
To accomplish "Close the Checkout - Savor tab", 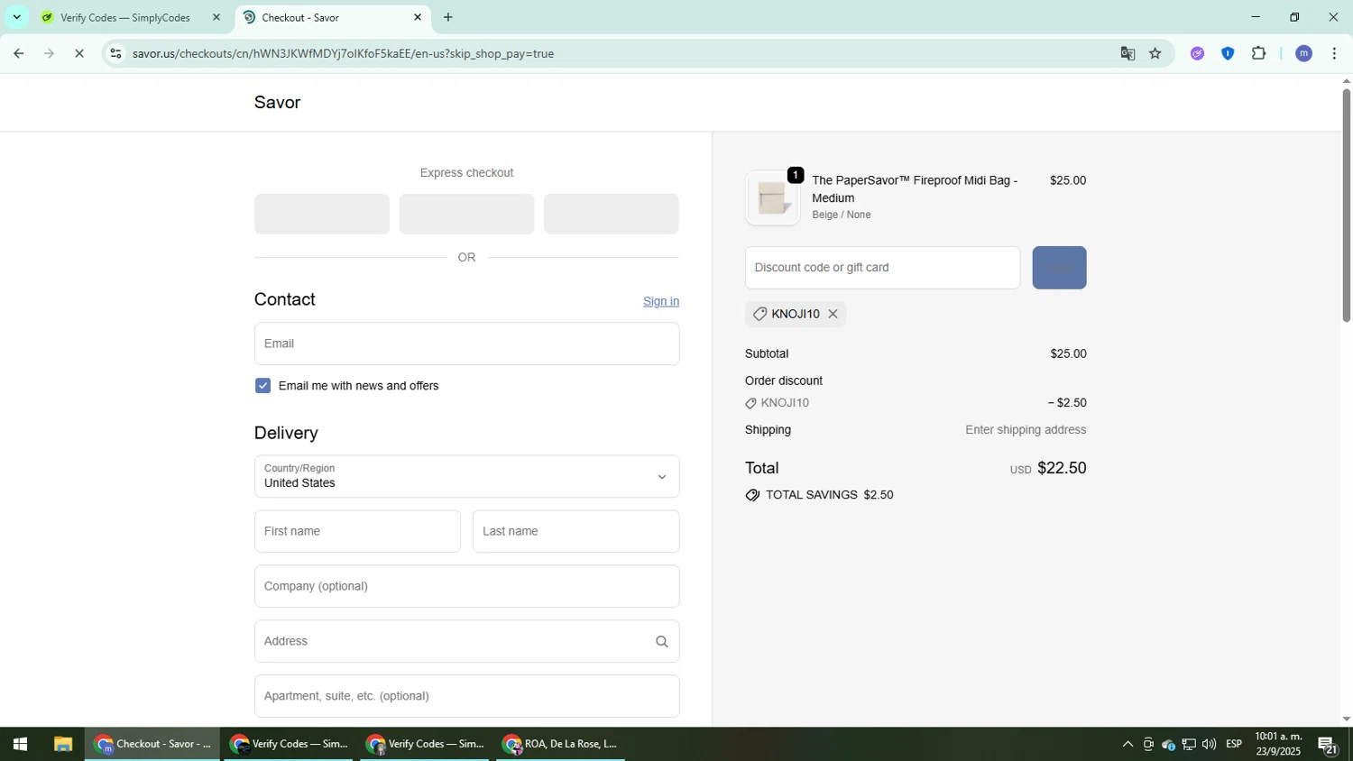I will (x=418, y=17).
